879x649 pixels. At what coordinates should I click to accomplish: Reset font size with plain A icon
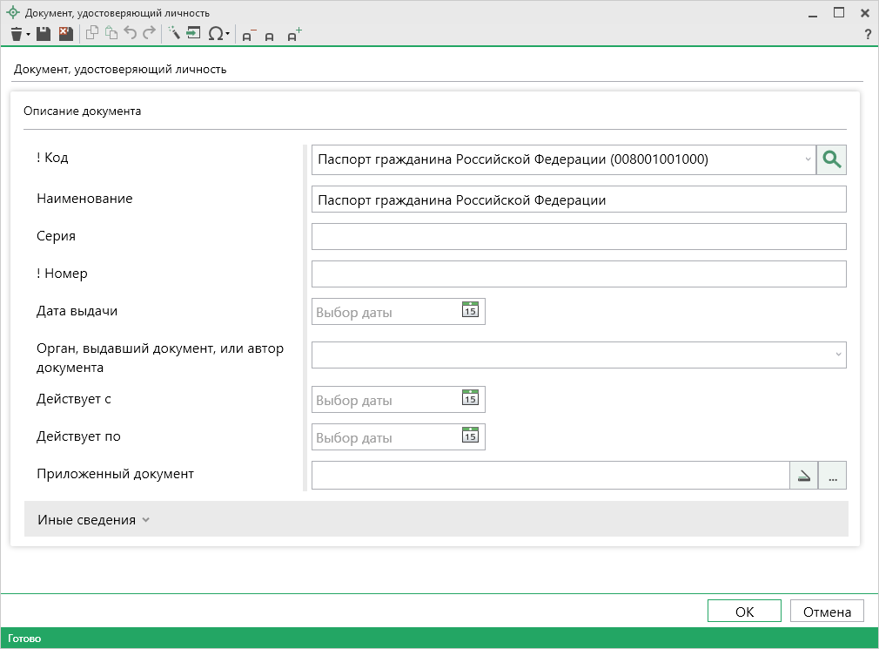(x=270, y=37)
